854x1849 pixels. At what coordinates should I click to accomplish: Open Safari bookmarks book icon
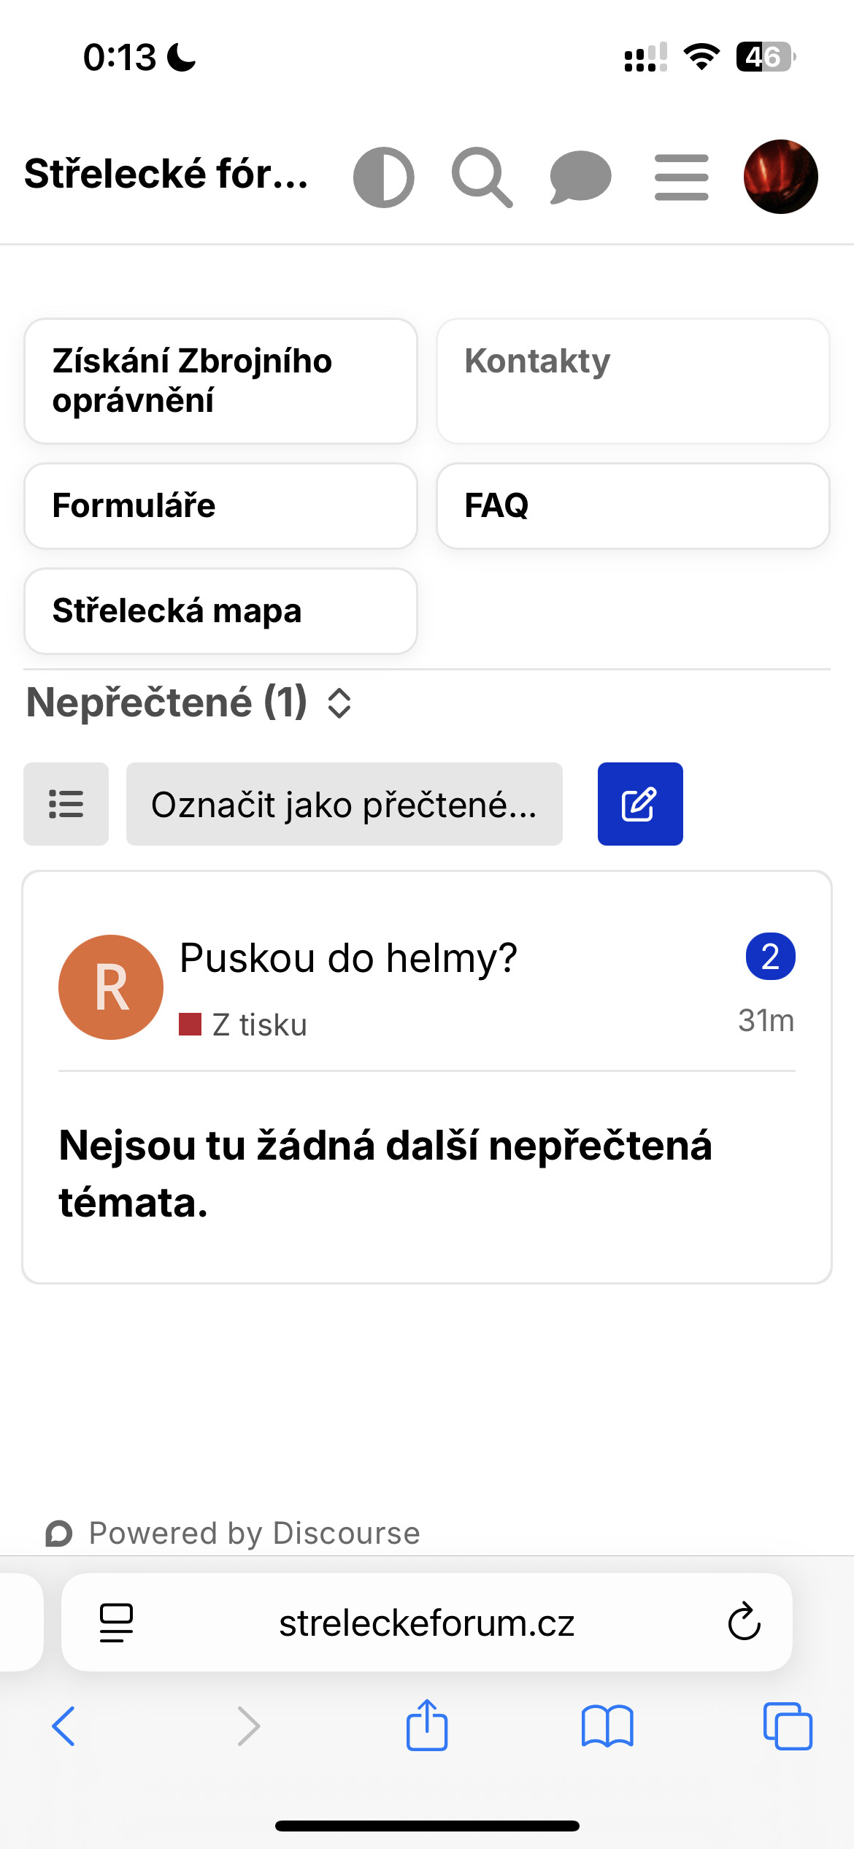coord(607,1726)
